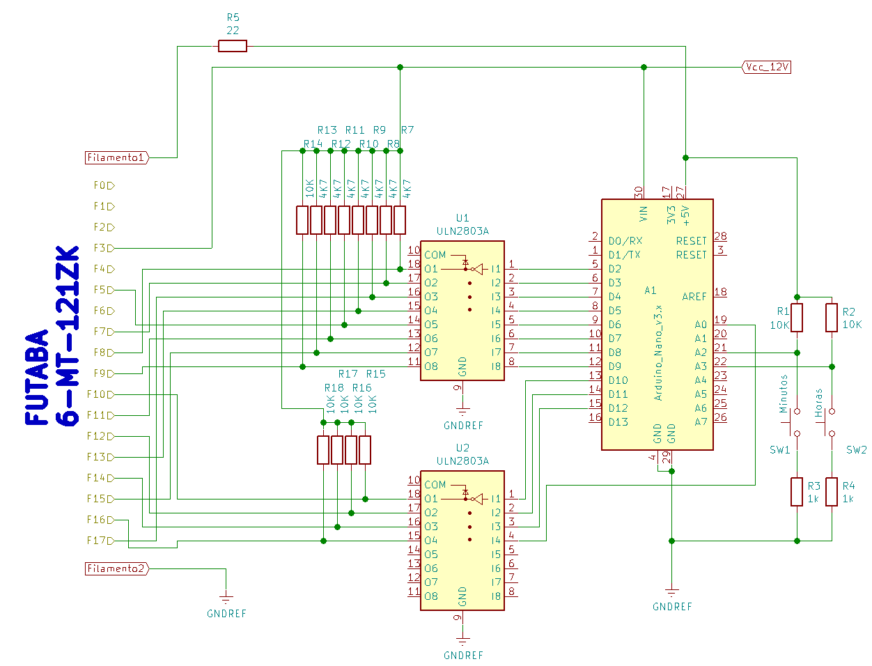This screenshot has width=872, height=666.
Task: Click the GNDREF ground symbol under U2
Action: pos(462,640)
